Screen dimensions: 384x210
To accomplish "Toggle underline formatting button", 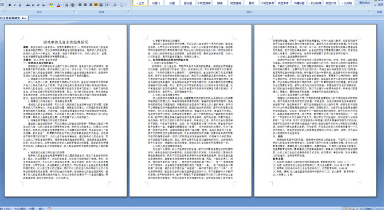I will [20, 5].
